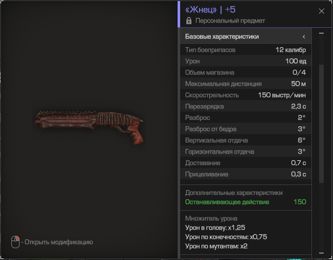Viewport: 333px width, 260px height.
Task: Click the Открыть модификацию hint text
Action: (59, 242)
